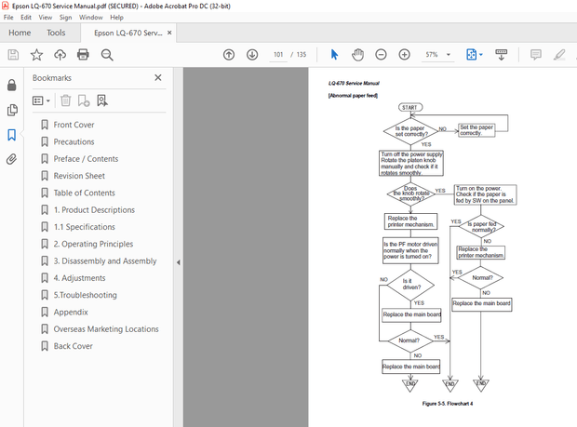577x427 pixels.
Task: Switch to the Tools tab
Action: click(56, 33)
